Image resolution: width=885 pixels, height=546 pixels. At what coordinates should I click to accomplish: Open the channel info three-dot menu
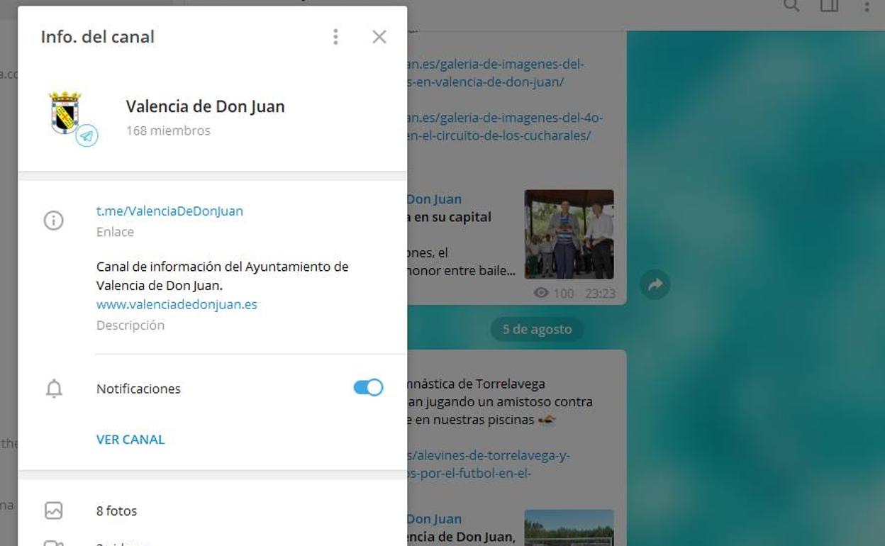[335, 37]
